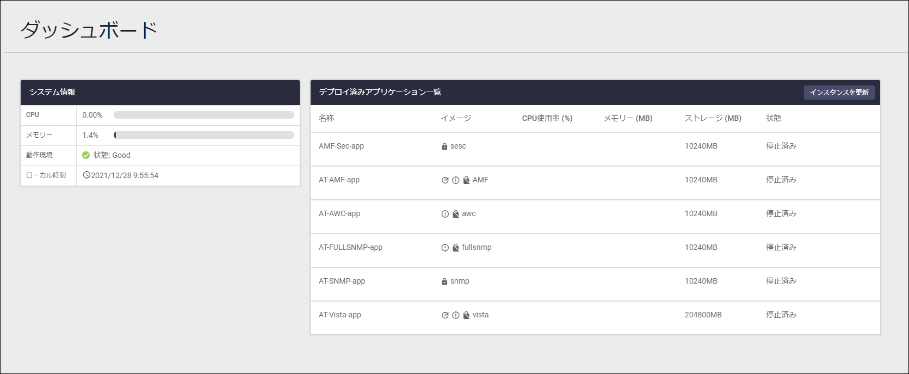Click the 停止済み status of AT-AWC-app

tap(781, 213)
